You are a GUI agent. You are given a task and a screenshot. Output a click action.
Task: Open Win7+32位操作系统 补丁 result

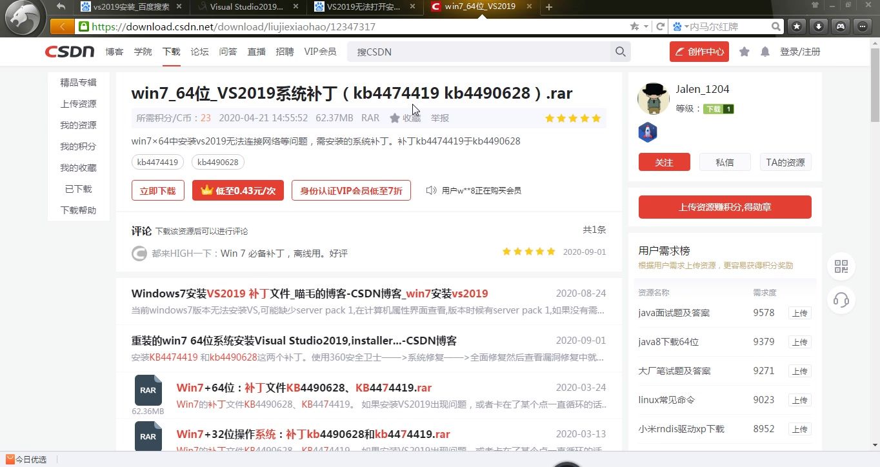313,434
